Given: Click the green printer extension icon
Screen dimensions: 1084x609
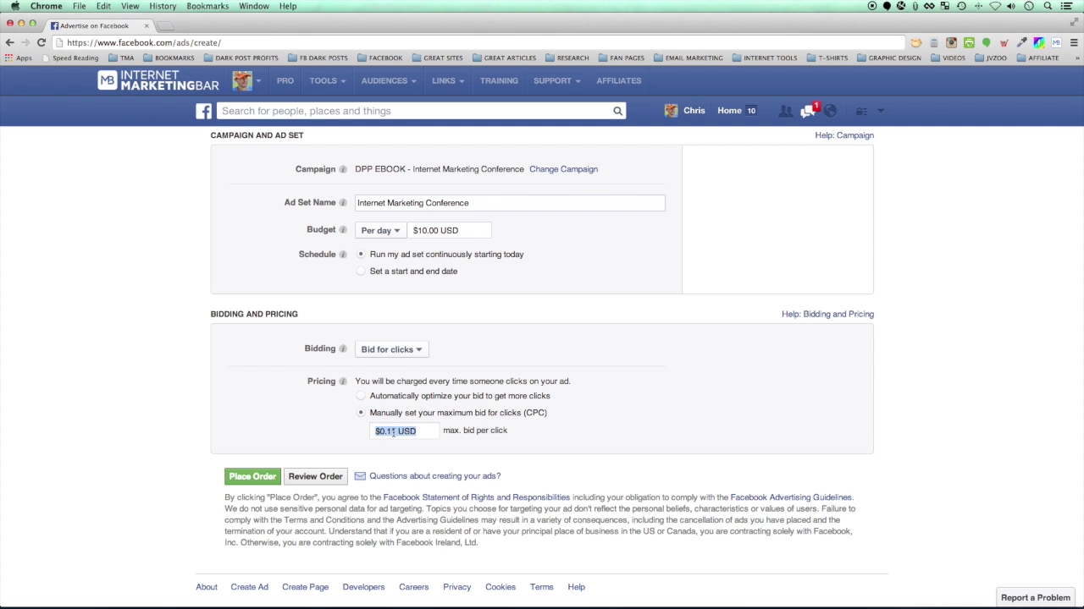Looking at the screenshot, I should click(969, 42).
